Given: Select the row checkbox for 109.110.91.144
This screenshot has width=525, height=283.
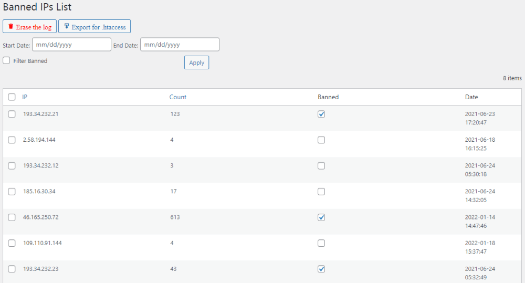Looking at the screenshot, I should pos(12,243).
